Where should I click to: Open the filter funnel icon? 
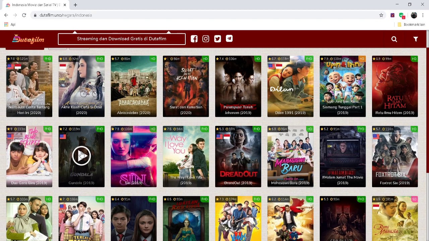pos(416,39)
